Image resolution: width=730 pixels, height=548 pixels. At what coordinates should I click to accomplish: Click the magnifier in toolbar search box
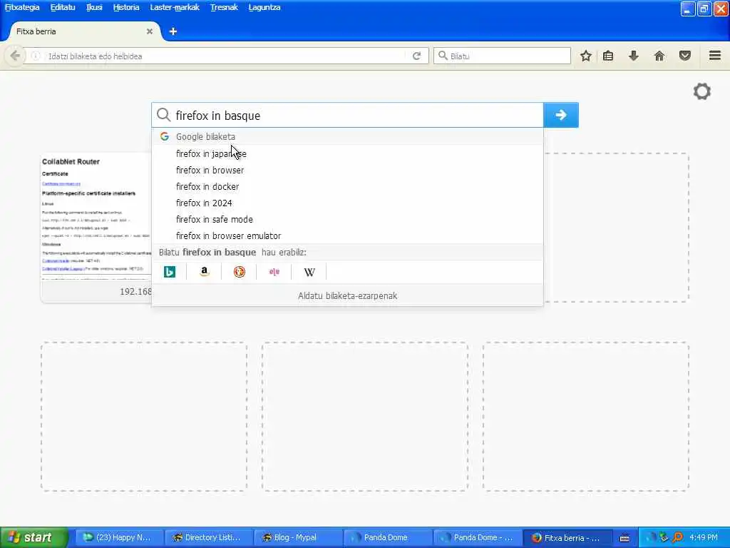coord(443,56)
